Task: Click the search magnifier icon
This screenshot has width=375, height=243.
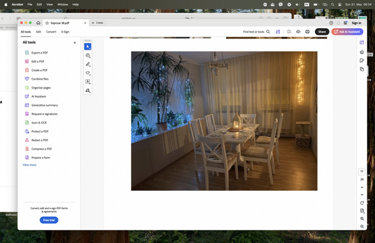Action: pos(268,32)
